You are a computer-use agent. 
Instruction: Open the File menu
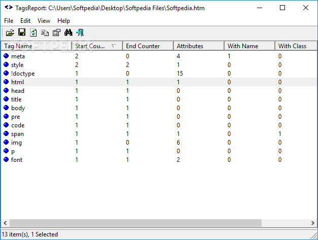[9, 21]
